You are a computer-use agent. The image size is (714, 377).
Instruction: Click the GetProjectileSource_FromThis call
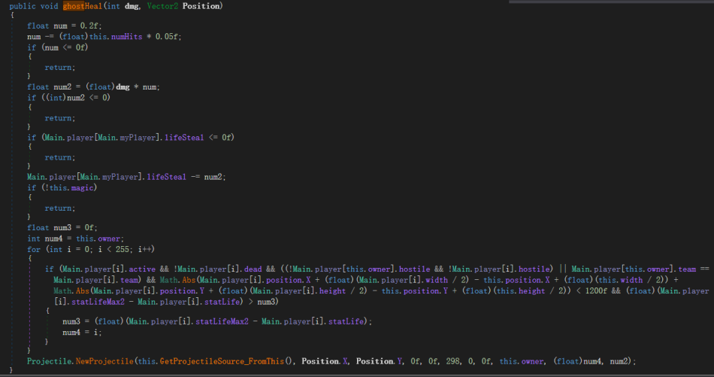point(222,361)
